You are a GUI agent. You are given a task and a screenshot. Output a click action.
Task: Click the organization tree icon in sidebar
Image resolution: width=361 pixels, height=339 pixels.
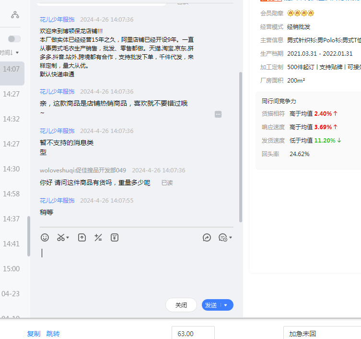tap(15, 15)
